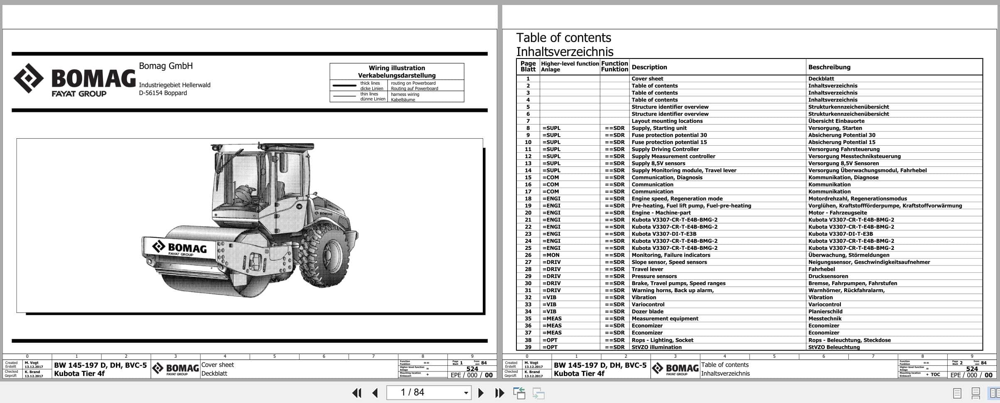Viewport: 1000px width, 403px height.
Task: Click 'Planierschild' German description
Action: (825, 312)
